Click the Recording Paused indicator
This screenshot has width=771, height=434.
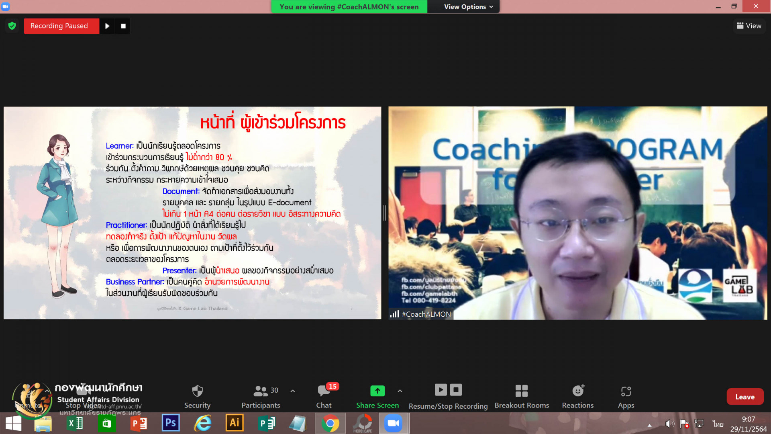click(59, 26)
